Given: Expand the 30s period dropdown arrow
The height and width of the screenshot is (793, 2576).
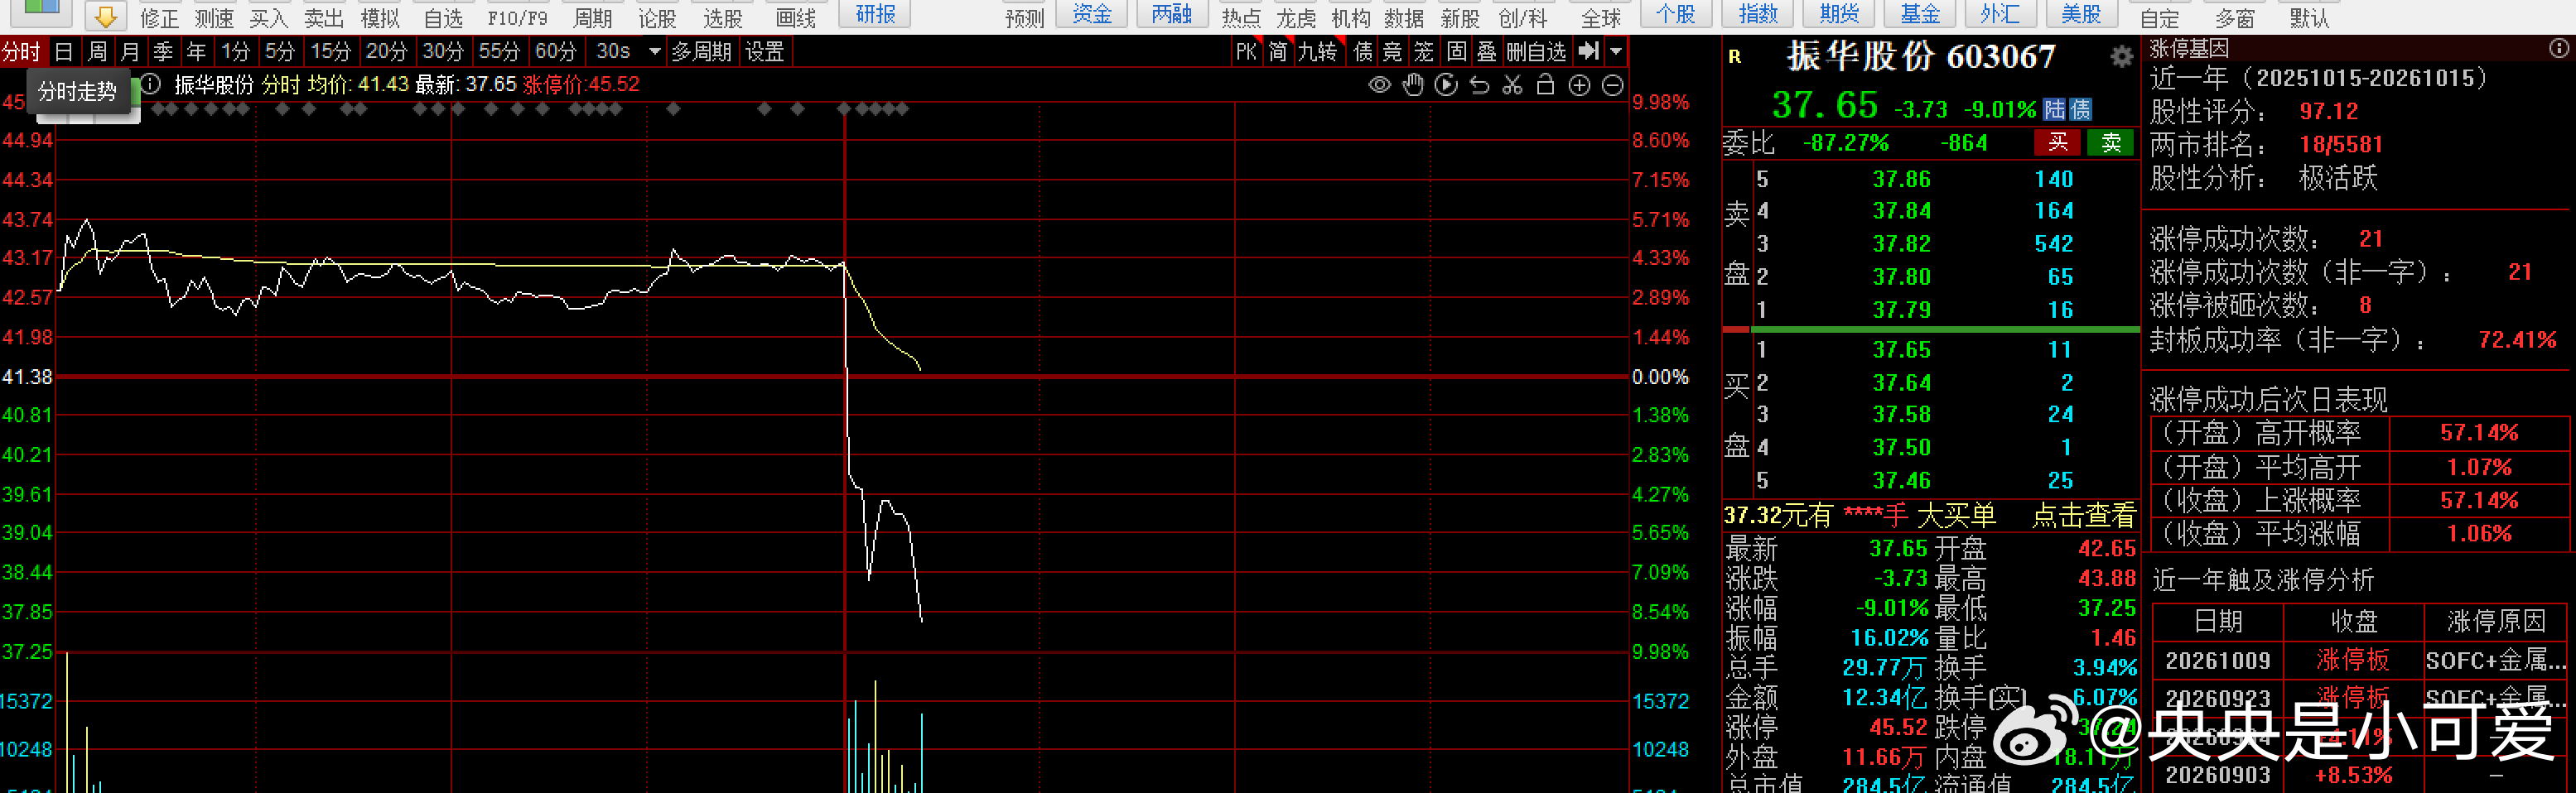Looking at the screenshot, I should pyautogui.click(x=654, y=51).
